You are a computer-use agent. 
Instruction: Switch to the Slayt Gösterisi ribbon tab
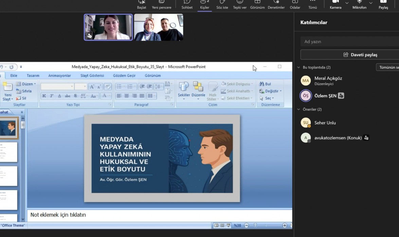tap(92, 76)
